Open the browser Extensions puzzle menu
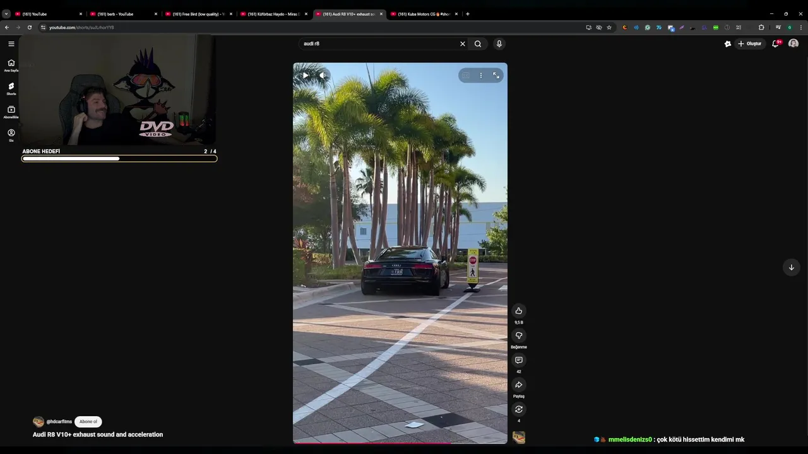Image resolution: width=808 pixels, height=454 pixels. coord(761,27)
